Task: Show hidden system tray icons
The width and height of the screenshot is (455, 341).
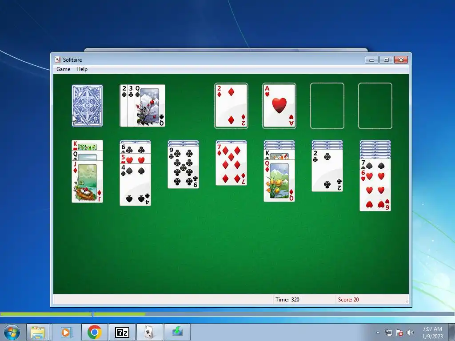Action: coord(378,333)
